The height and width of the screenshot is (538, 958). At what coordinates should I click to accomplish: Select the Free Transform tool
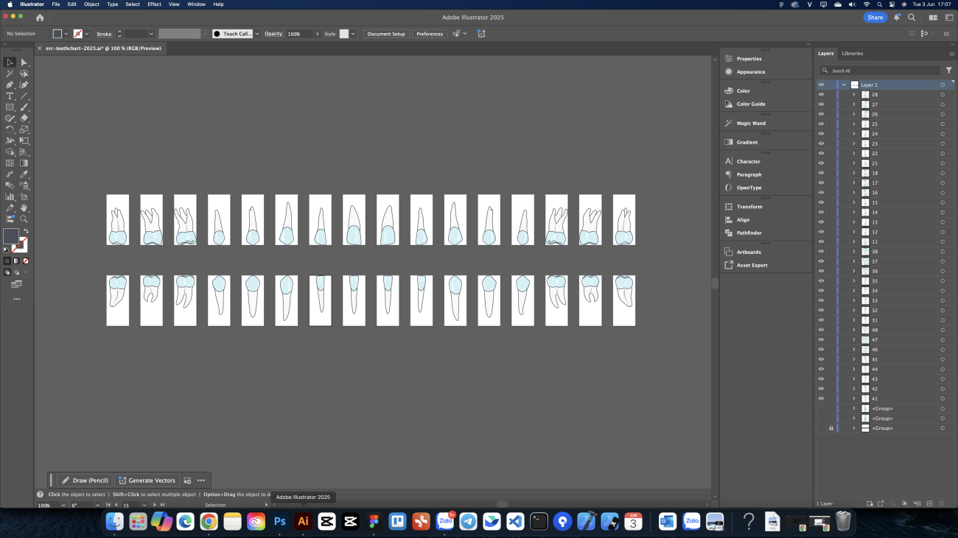click(x=24, y=141)
